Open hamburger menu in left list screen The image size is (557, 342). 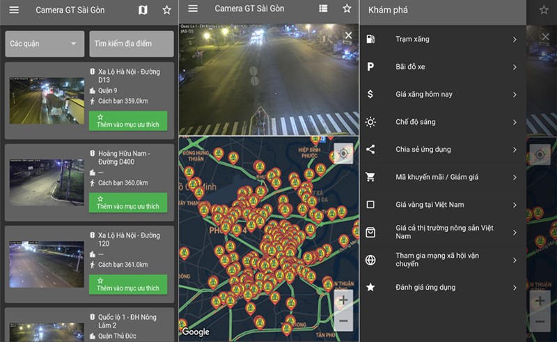pos(14,10)
